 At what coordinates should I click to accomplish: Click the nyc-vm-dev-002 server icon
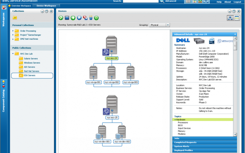(122, 132)
